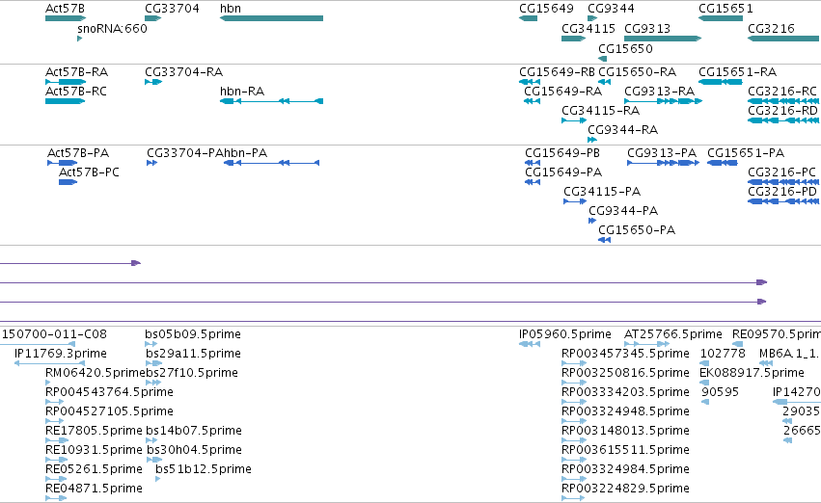Image resolution: width=821 pixels, height=503 pixels.
Task: Select the hbn-PA protein feature
Action: pos(271,163)
